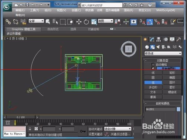The height and width of the screenshot is (140, 187).
Task: Select the Unlink Selection tool
Action: point(16,22)
